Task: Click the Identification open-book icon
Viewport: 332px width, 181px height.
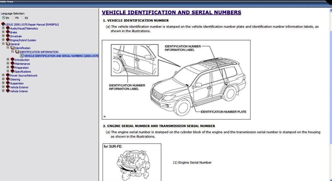Action: (x=13, y=48)
